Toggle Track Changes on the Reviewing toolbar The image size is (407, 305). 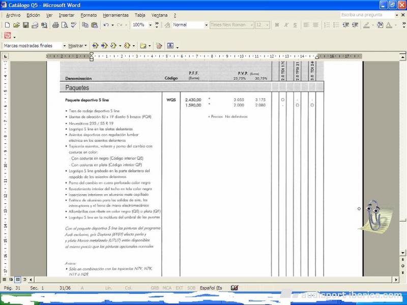(x=159, y=46)
